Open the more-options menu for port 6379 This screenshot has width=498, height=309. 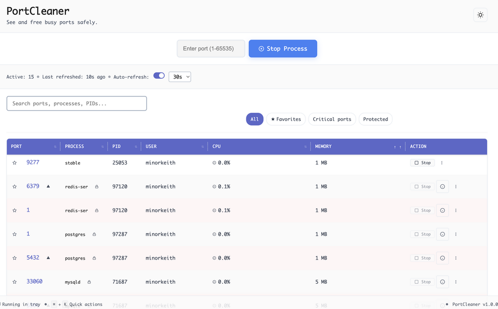456,187
